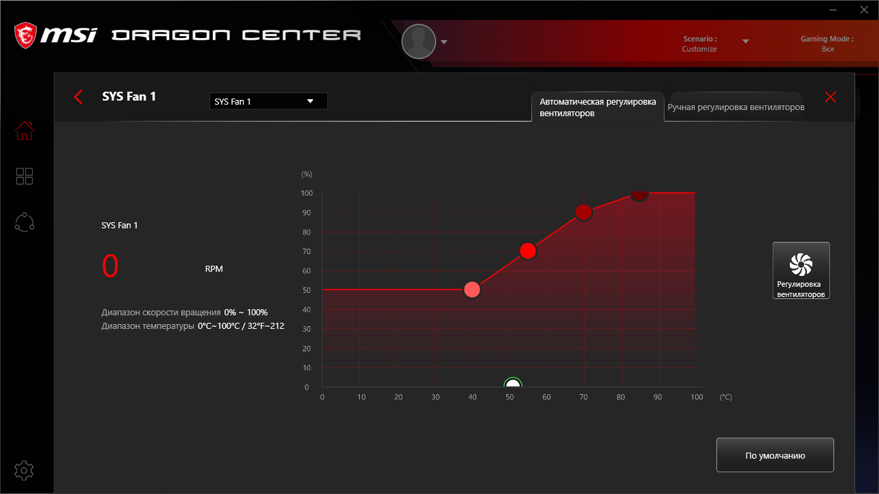Viewport: 879px width, 494px height.
Task: Click the Gaming Mode Вкл setting
Action: coord(827,44)
